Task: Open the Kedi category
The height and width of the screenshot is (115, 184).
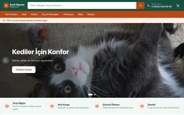Action: 24,14
